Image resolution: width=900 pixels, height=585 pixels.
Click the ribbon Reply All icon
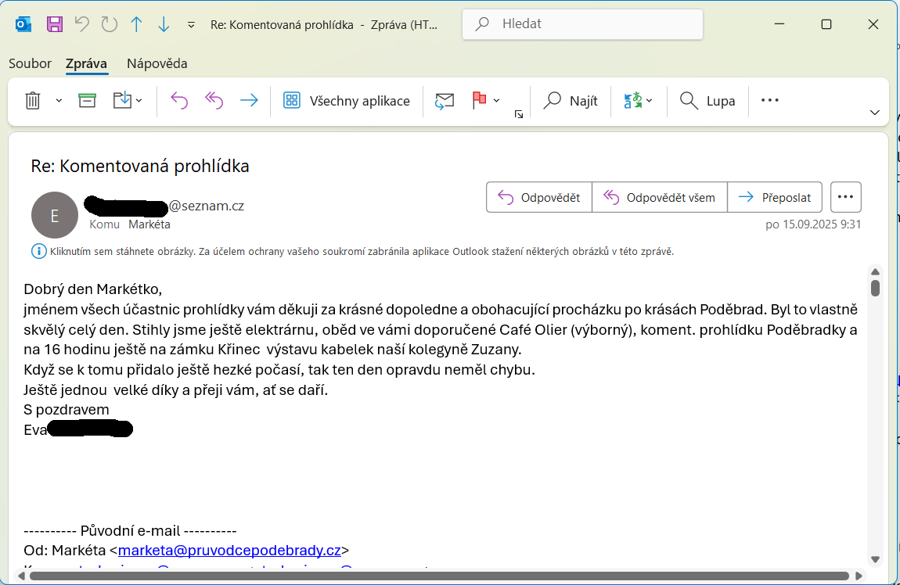pyautogui.click(x=214, y=101)
